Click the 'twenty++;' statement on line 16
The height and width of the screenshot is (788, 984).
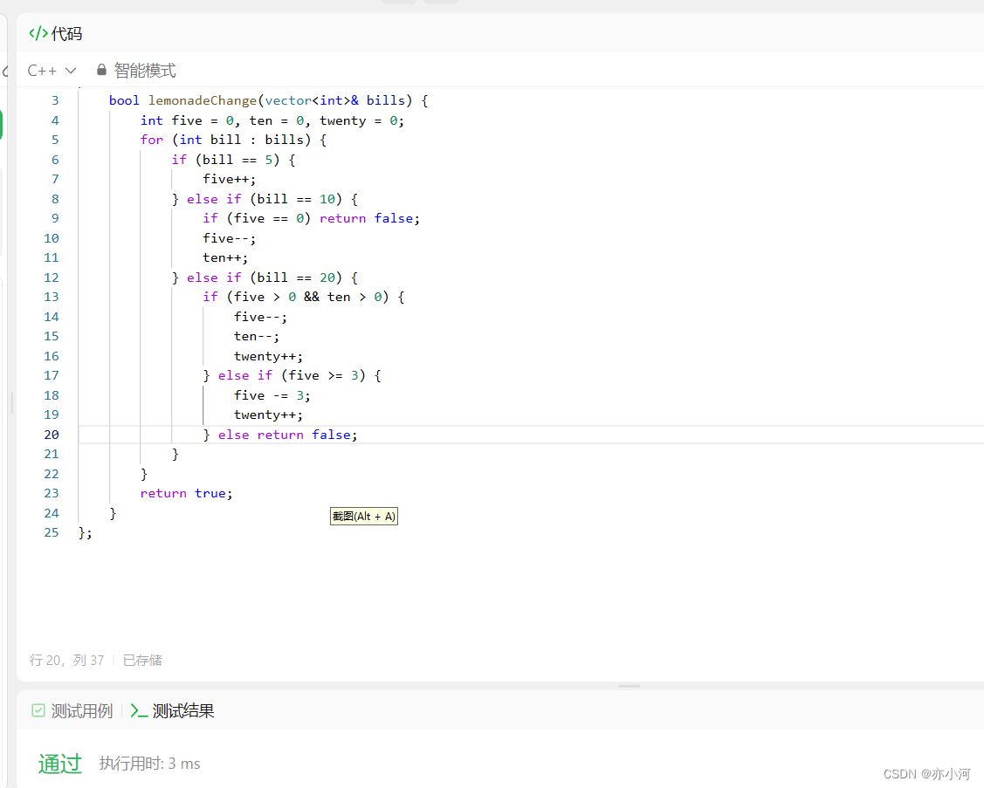coord(269,356)
